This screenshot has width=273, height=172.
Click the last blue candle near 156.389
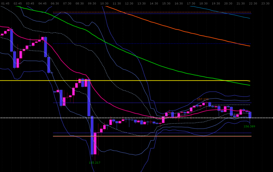click(250, 115)
